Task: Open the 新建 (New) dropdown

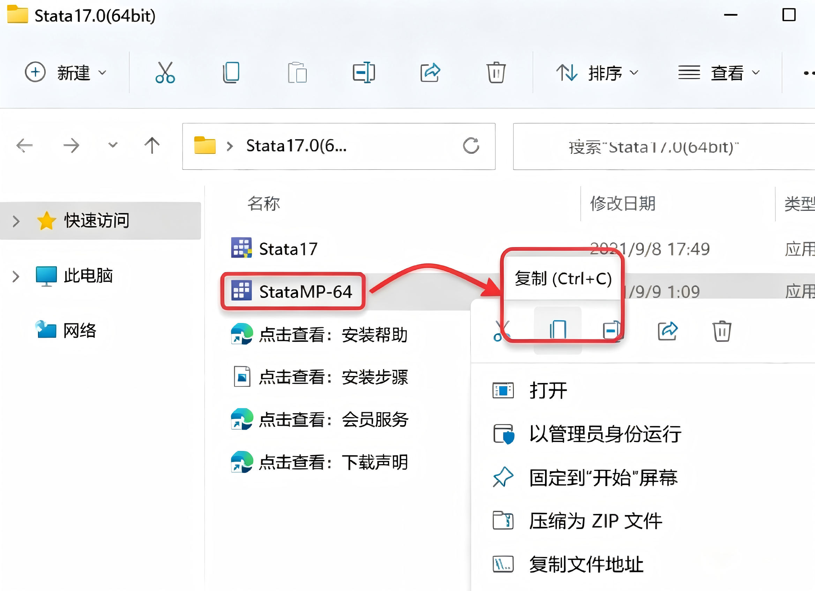Action: click(66, 72)
